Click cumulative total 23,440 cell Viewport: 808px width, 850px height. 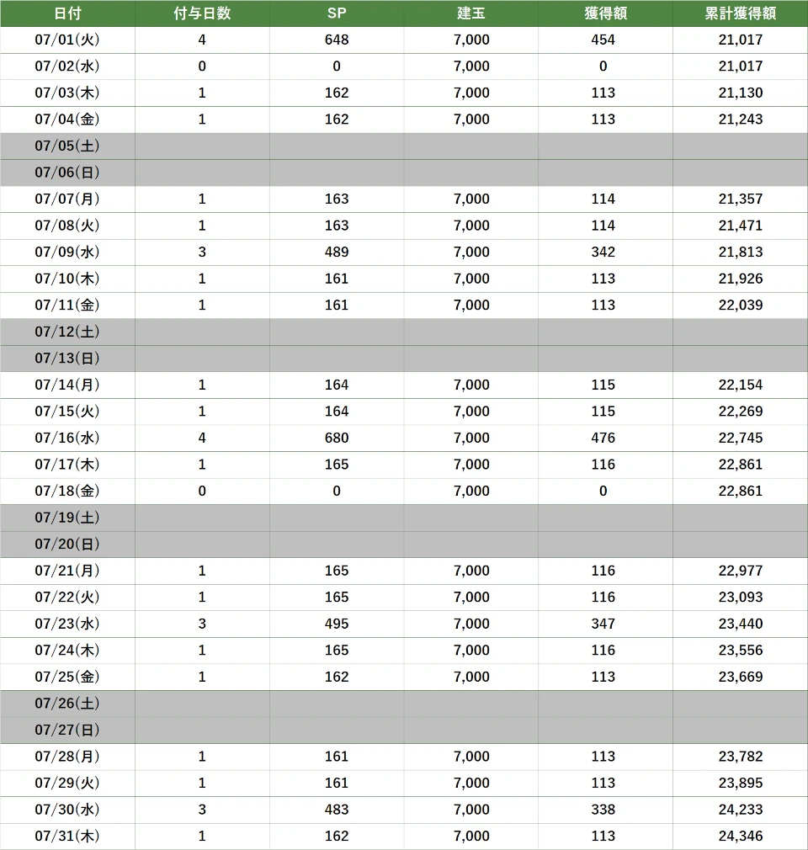[x=740, y=624]
